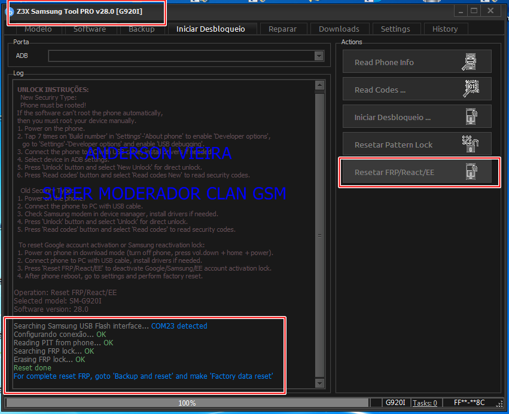This screenshot has width=509, height=414.
Task: Click the Tasks: 0 link in status bar
Action: (x=425, y=403)
